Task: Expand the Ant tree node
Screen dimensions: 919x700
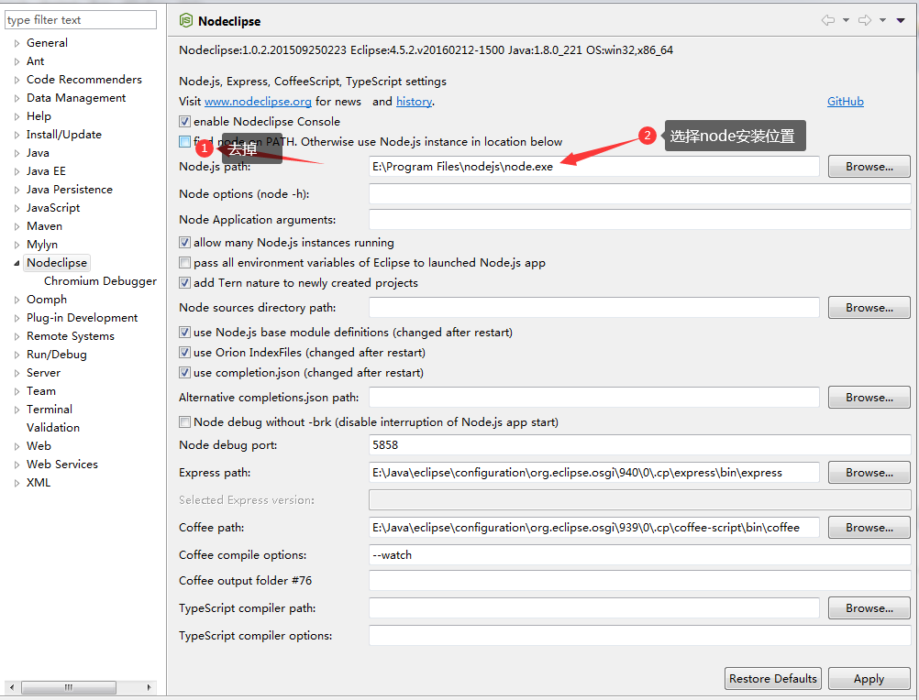Action: [x=17, y=61]
